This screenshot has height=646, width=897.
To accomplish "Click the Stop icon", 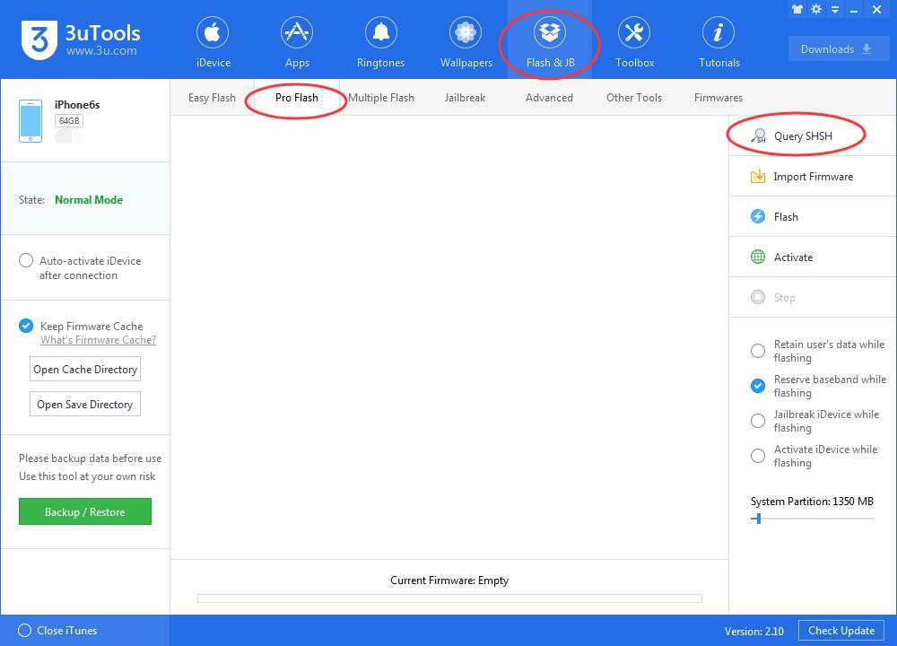I will [x=757, y=297].
